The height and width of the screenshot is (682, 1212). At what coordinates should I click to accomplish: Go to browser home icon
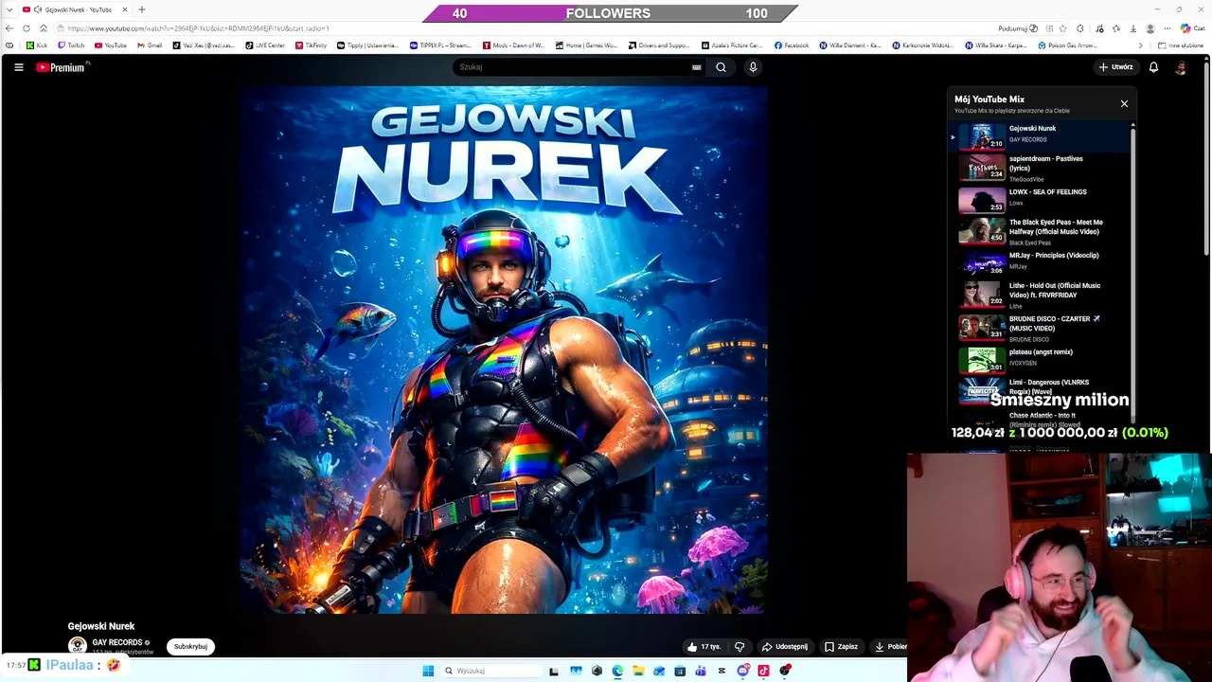pos(43,28)
